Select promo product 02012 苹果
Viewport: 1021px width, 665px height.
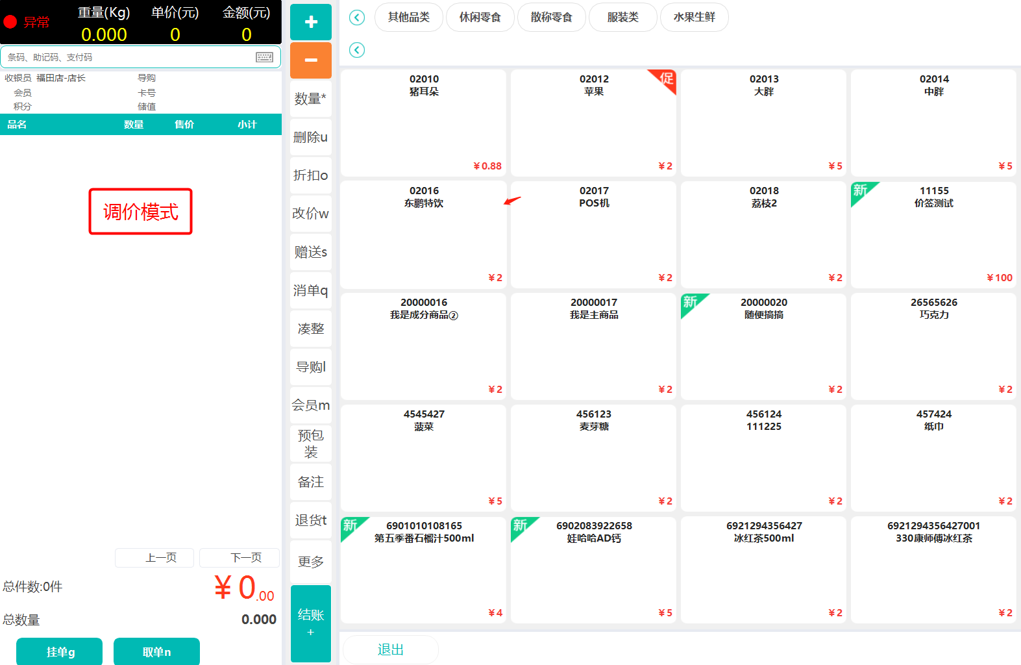click(593, 123)
